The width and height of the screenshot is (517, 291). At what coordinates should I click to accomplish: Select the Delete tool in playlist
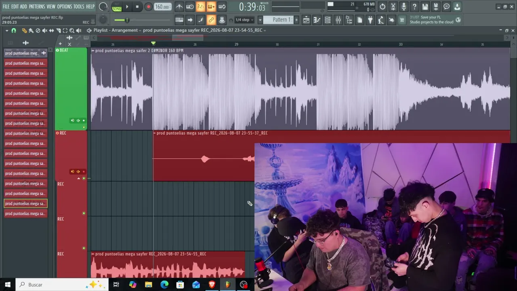pyautogui.click(x=38, y=30)
